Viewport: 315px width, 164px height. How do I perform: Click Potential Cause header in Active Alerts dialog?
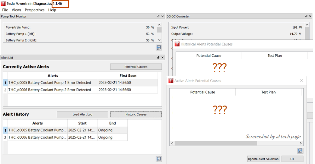tap(203, 92)
